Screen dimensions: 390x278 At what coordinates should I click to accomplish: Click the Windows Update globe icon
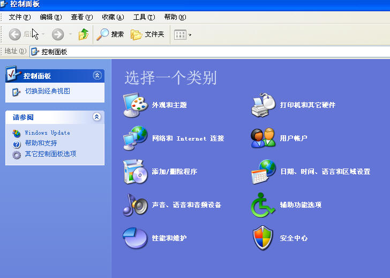(x=17, y=134)
